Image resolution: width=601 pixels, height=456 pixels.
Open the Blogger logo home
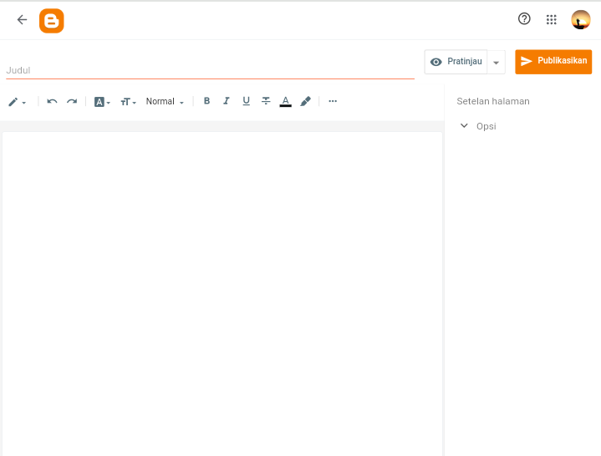[51, 21]
